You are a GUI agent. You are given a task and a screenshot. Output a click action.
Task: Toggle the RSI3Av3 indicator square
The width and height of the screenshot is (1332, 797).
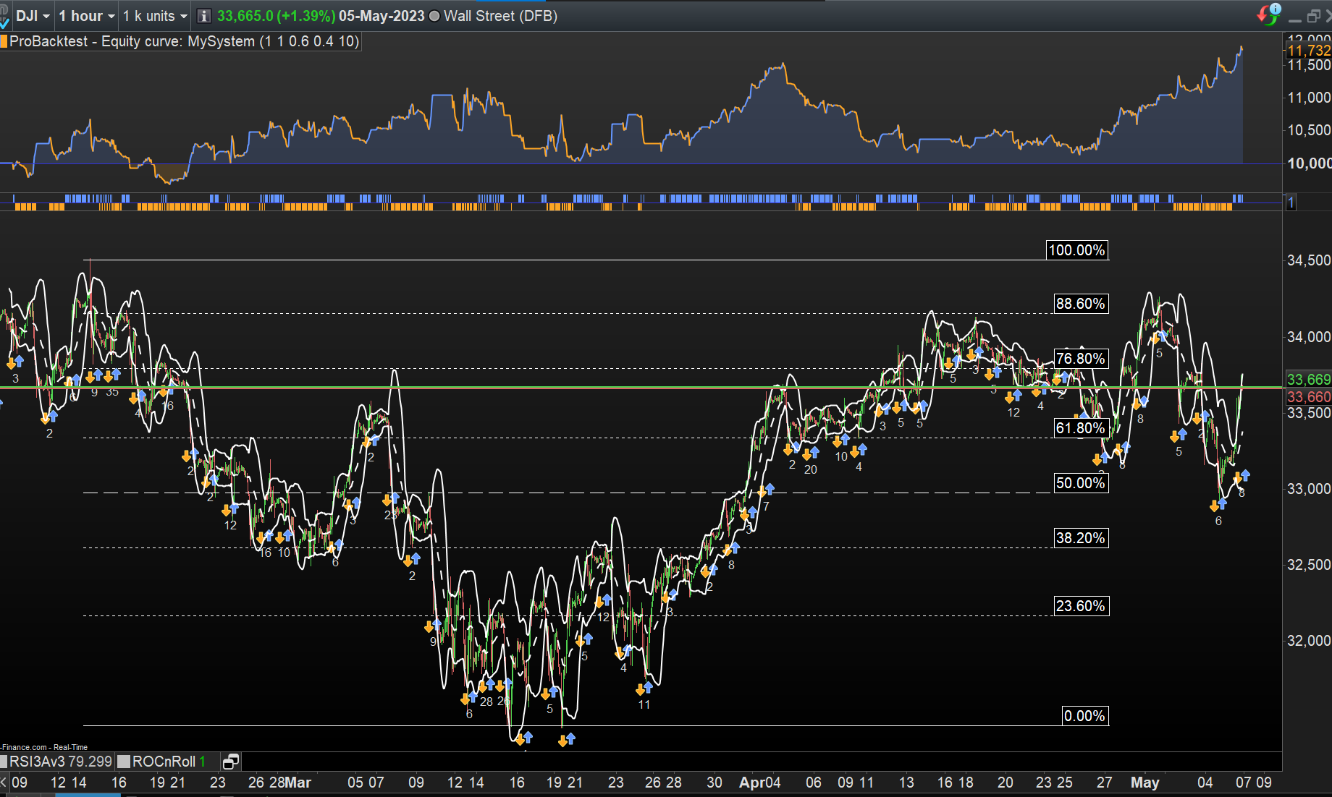4,762
